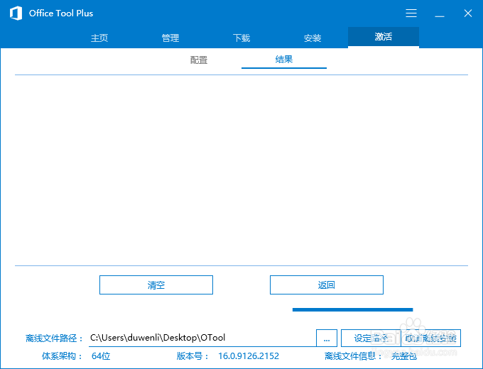Click the 版本号 label
The image size is (483, 369).
pos(192,356)
